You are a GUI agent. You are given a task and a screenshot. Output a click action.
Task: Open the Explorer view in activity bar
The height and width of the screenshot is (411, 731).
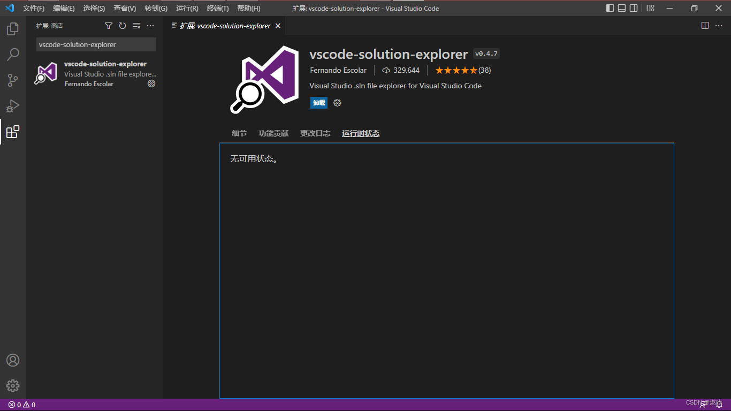pos(13,29)
